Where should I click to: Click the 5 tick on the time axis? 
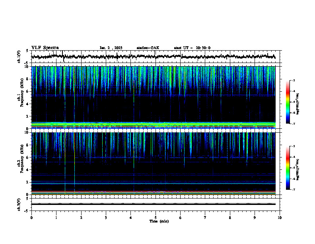pos(156,218)
